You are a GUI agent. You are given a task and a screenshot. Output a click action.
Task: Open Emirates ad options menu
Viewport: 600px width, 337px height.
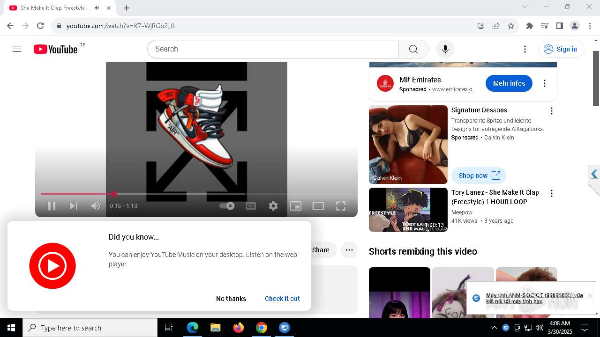point(545,83)
